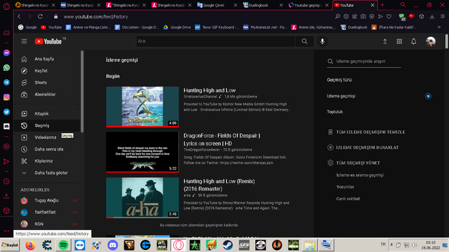
Task: Open Canlı sohbet link
Action: click(x=348, y=199)
